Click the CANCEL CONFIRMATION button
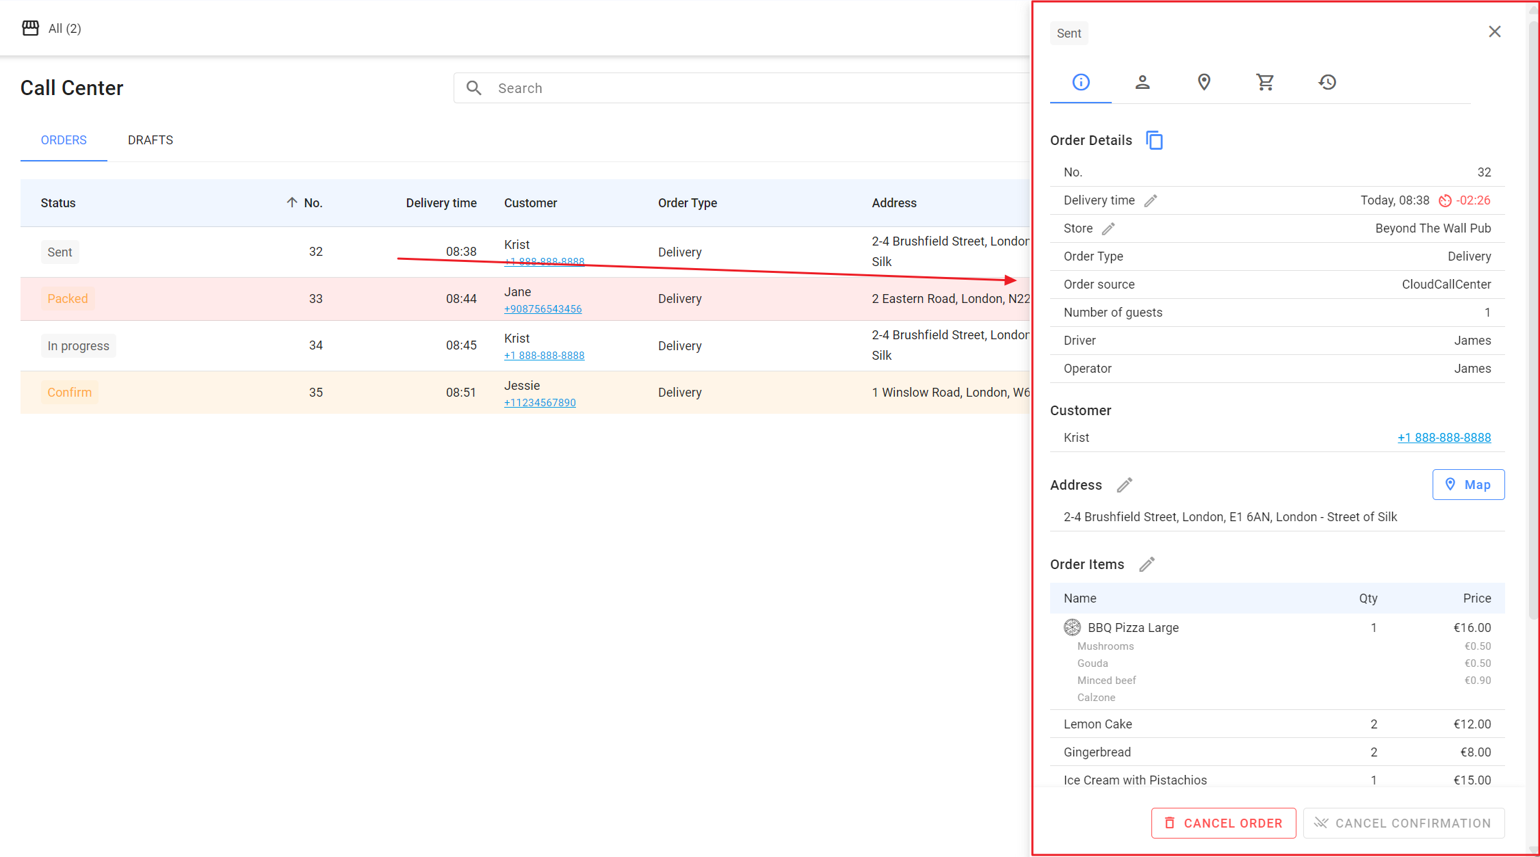1540x857 pixels. pyautogui.click(x=1404, y=823)
